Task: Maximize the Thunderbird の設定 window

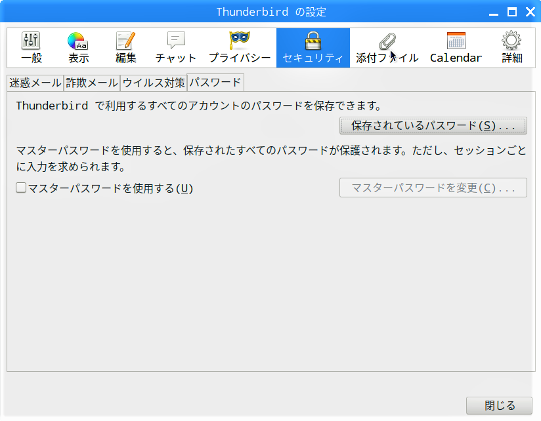Action: (512, 12)
